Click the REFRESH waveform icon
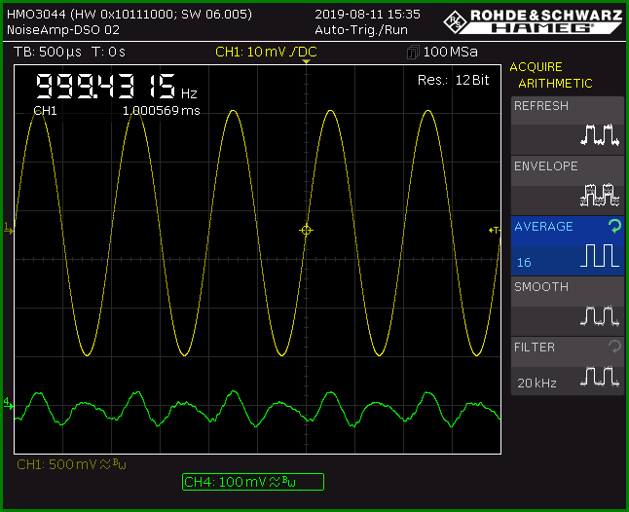 pos(600,134)
